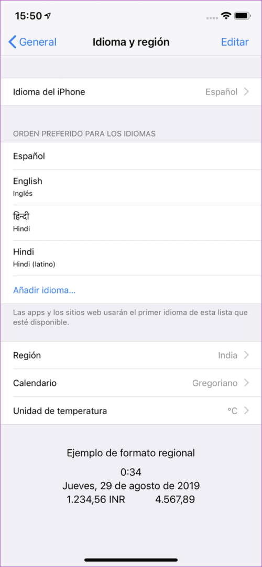Open Idioma del iPhone setting
Screen dimensions: 262x567
[131, 92]
